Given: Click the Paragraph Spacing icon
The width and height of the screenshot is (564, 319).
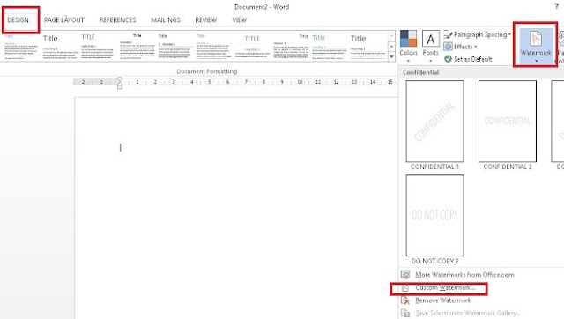Looking at the screenshot, I should tap(448, 34).
